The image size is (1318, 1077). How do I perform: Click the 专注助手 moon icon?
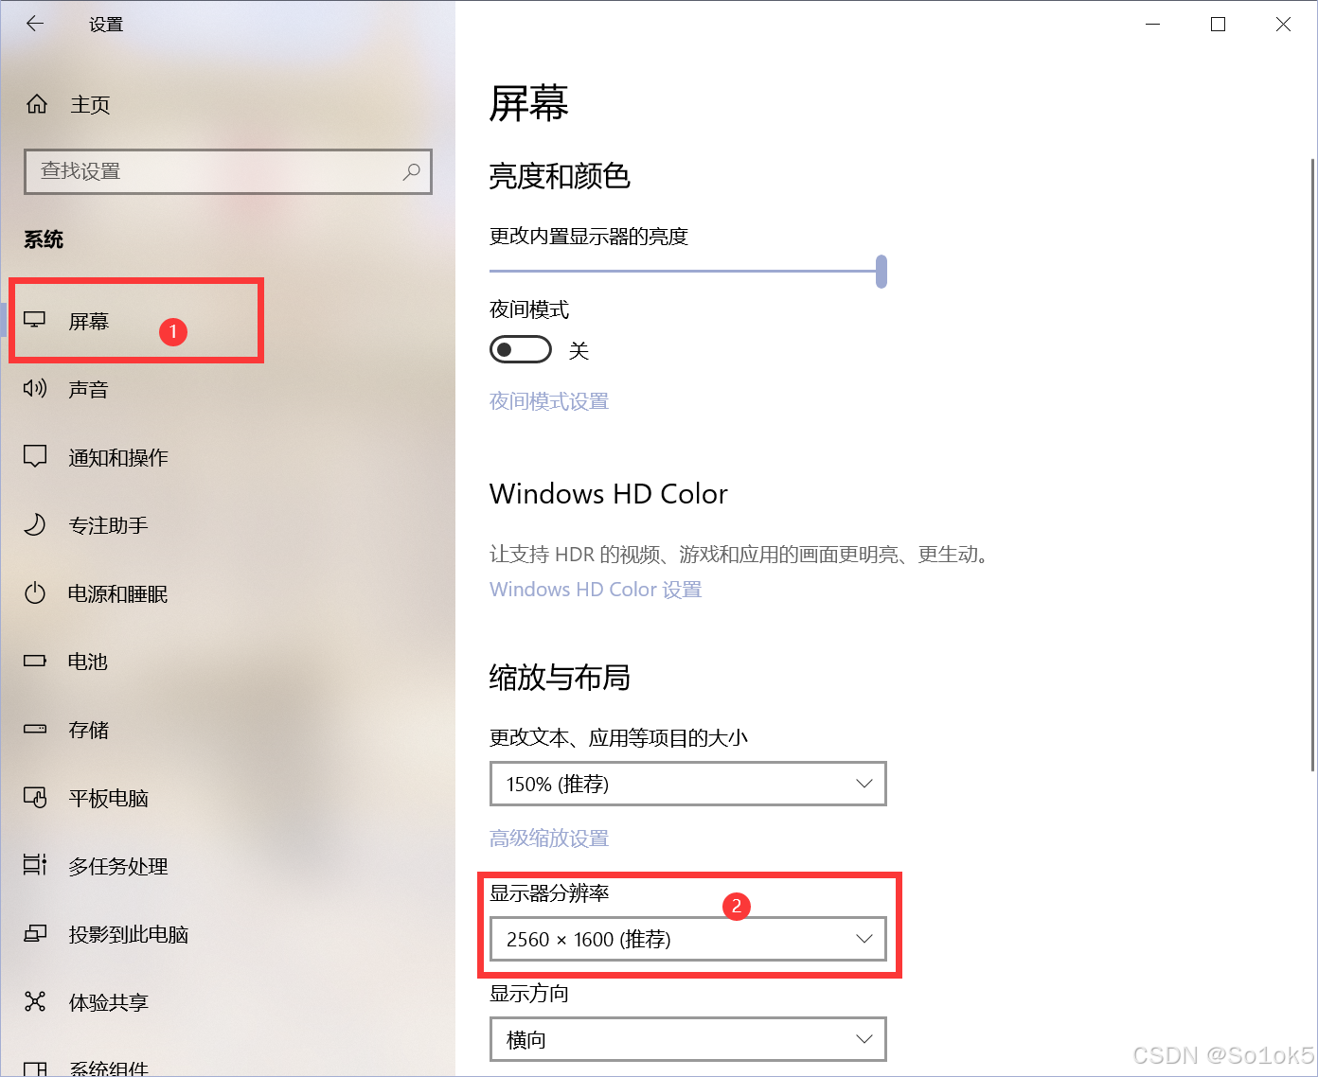tap(35, 524)
